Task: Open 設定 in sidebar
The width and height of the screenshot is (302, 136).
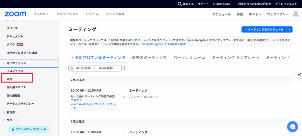Action: click(9, 79)
